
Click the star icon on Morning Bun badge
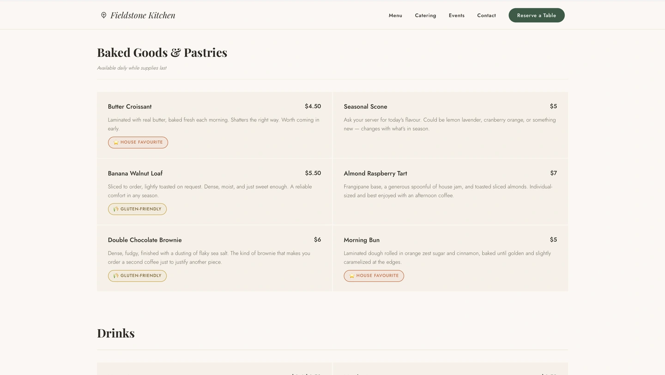click(352, 276)
